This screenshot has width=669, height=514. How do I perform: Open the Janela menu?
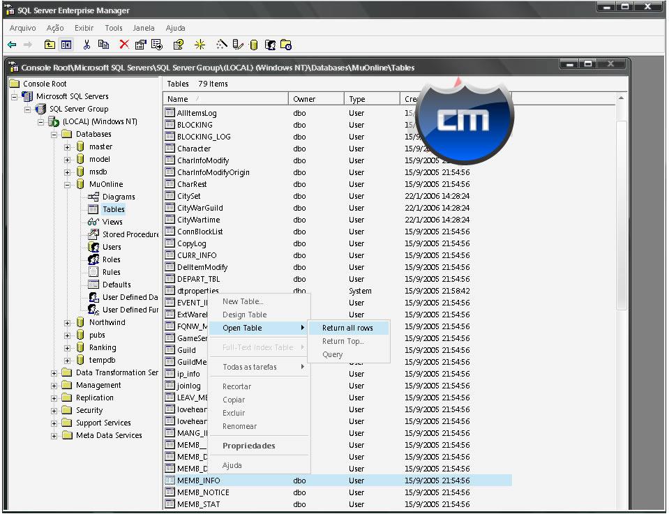click(144, 28)
